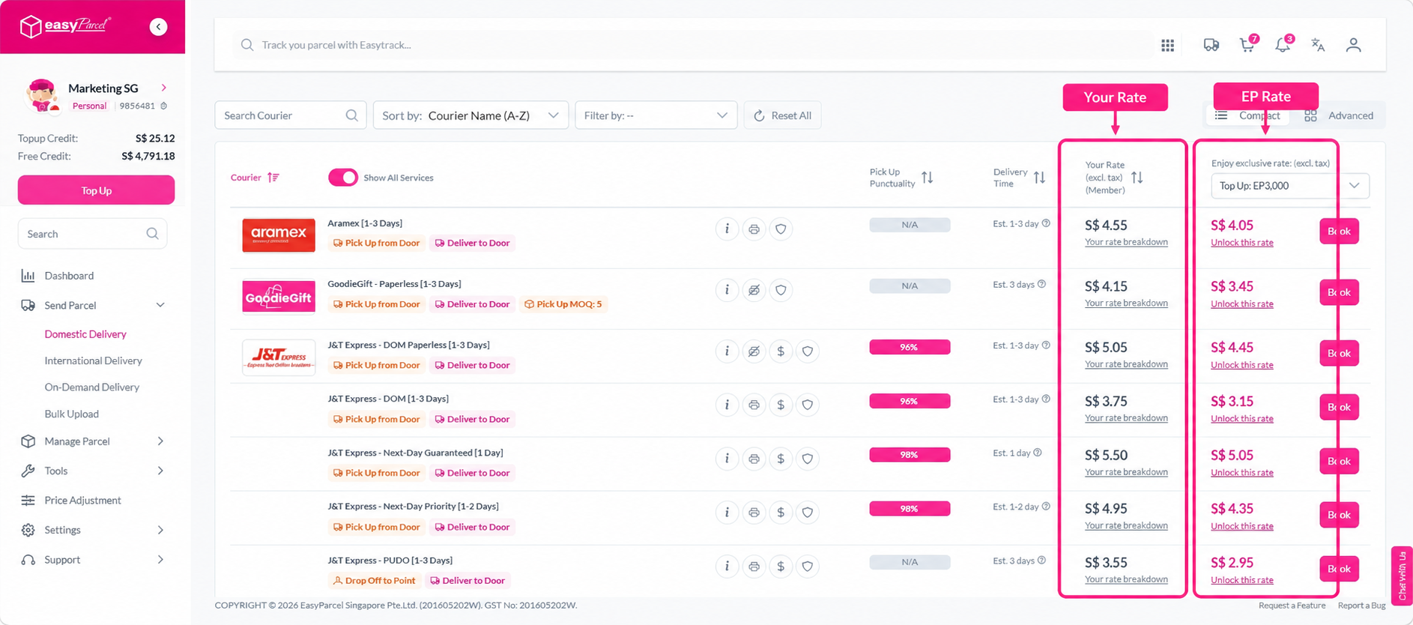
Task: Click the Search Courier input field
Action: click(x=290, y=115)
